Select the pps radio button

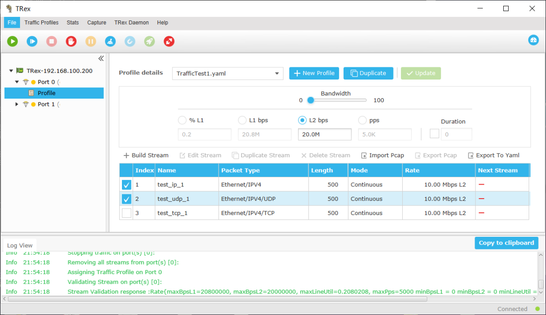[x=362, y=120]
